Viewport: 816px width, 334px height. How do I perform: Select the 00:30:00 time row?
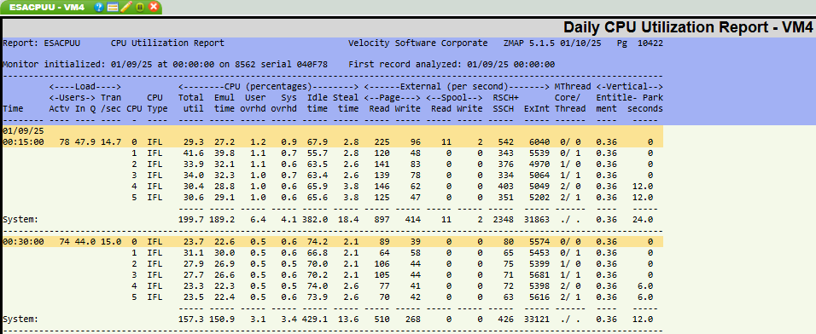[x=333, y=241]
